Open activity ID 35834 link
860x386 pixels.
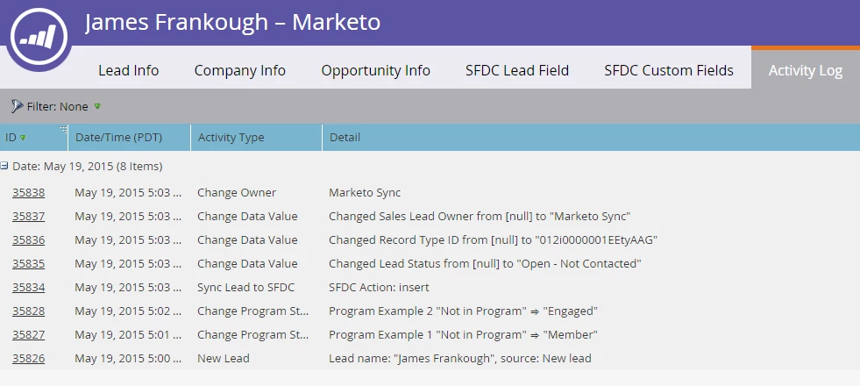(x=29, y=287)
